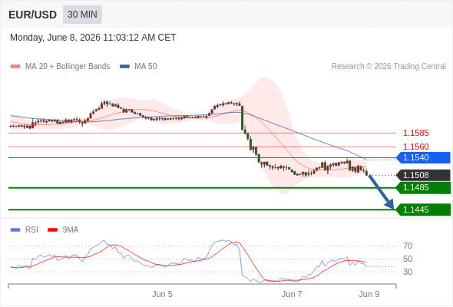The image size is (453, 307).
Task: Toggle the RSI legend label
Action: point(31,230)
